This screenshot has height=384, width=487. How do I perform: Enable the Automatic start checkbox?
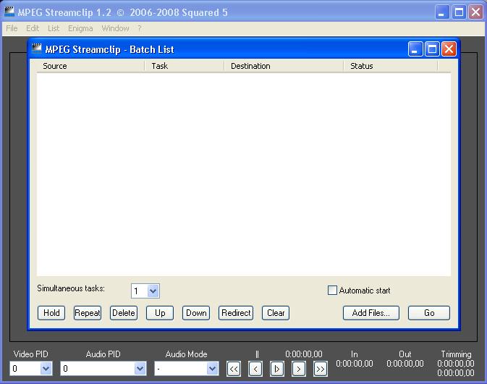pyautogui.click(x=332, y=291)
